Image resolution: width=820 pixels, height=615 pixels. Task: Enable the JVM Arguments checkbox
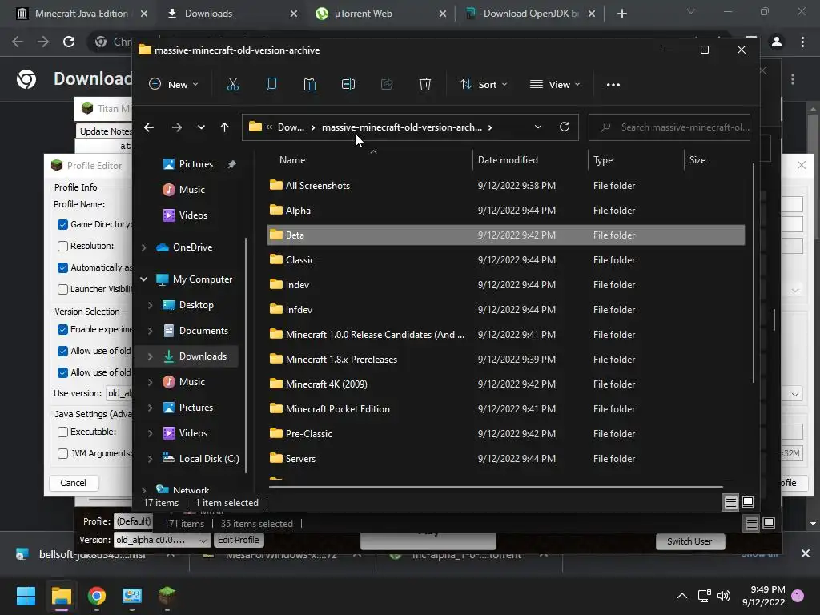[62, 453]
